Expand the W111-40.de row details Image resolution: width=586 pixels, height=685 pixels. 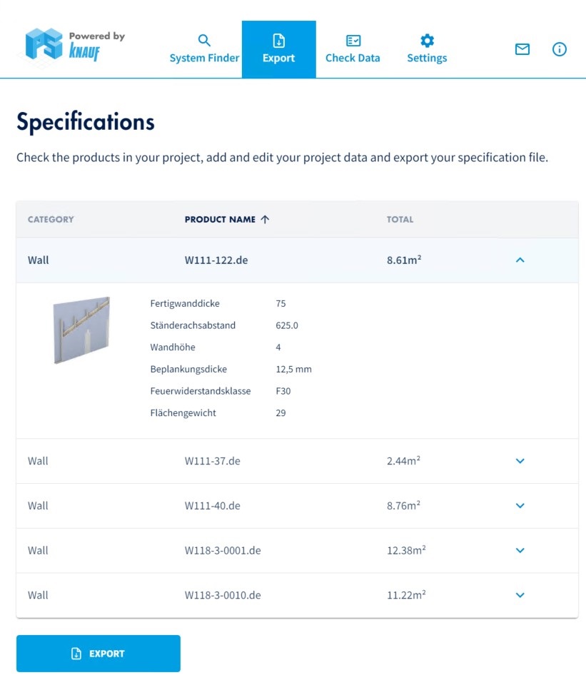[x=520, y=506]
